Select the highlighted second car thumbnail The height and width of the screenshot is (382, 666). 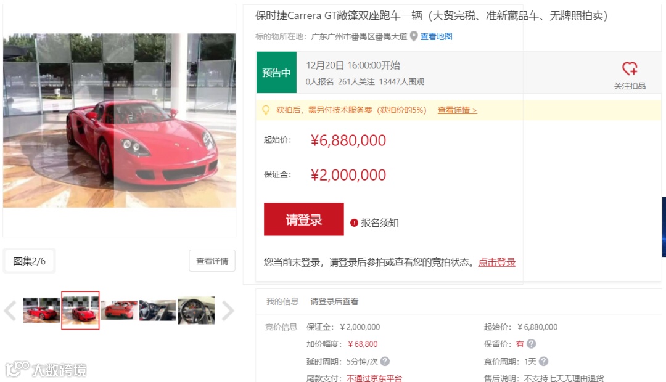coord(80,311)
